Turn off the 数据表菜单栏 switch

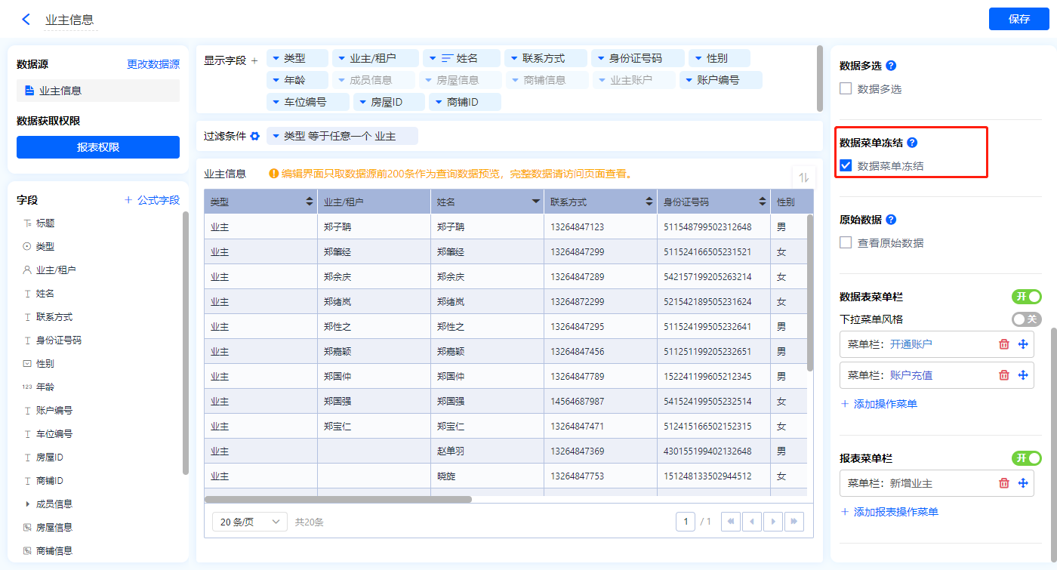click(1026, 297)
